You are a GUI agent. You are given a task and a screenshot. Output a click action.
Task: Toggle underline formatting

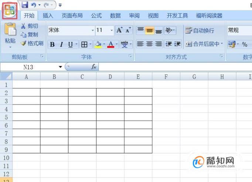pos(71,44)
